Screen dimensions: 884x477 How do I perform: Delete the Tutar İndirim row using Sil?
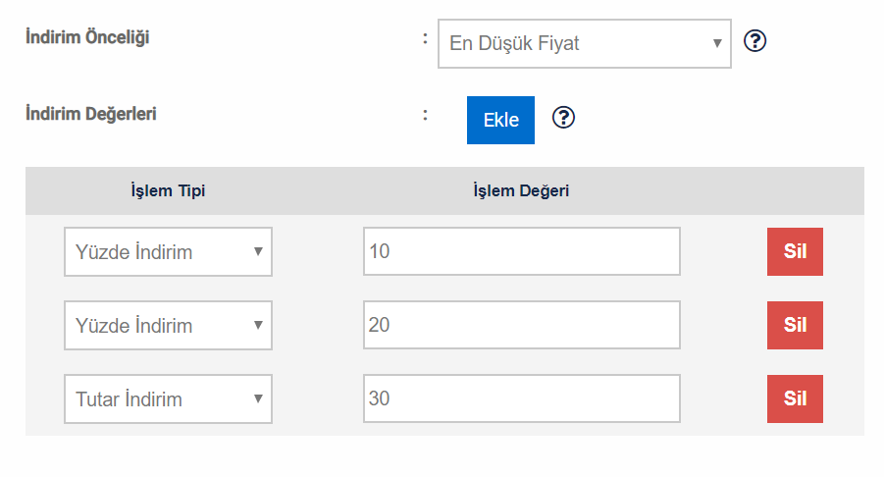point(795,398)
